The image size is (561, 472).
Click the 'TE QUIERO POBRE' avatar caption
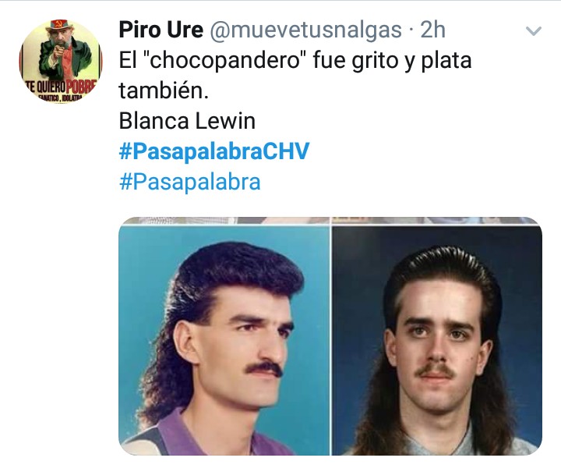[x=62, y=86]
